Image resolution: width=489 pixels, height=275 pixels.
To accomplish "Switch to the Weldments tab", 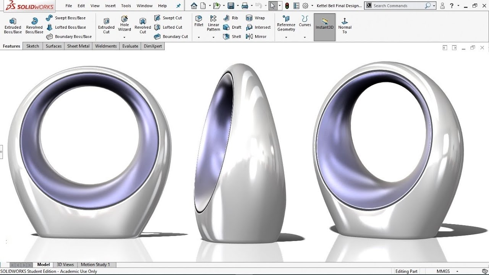I will pos(106,46).
